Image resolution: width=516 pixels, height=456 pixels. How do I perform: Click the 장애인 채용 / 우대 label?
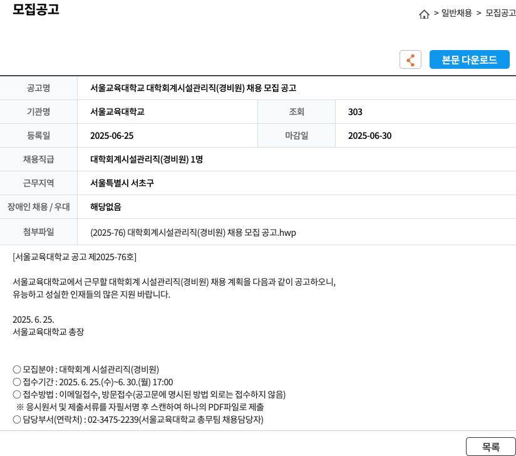tap(38, 207)
